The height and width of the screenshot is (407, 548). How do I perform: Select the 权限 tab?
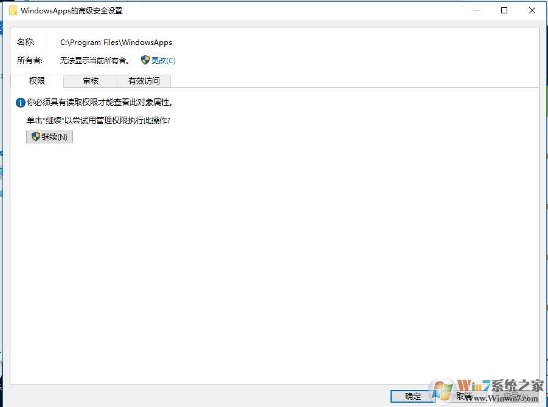click(x=37, y=81)
